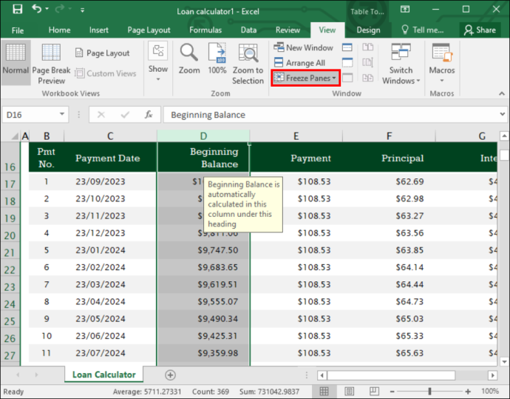510x399 pixels.
Task: Toggle Page Layout view in status bar
Action: click(x=350, y=391)
